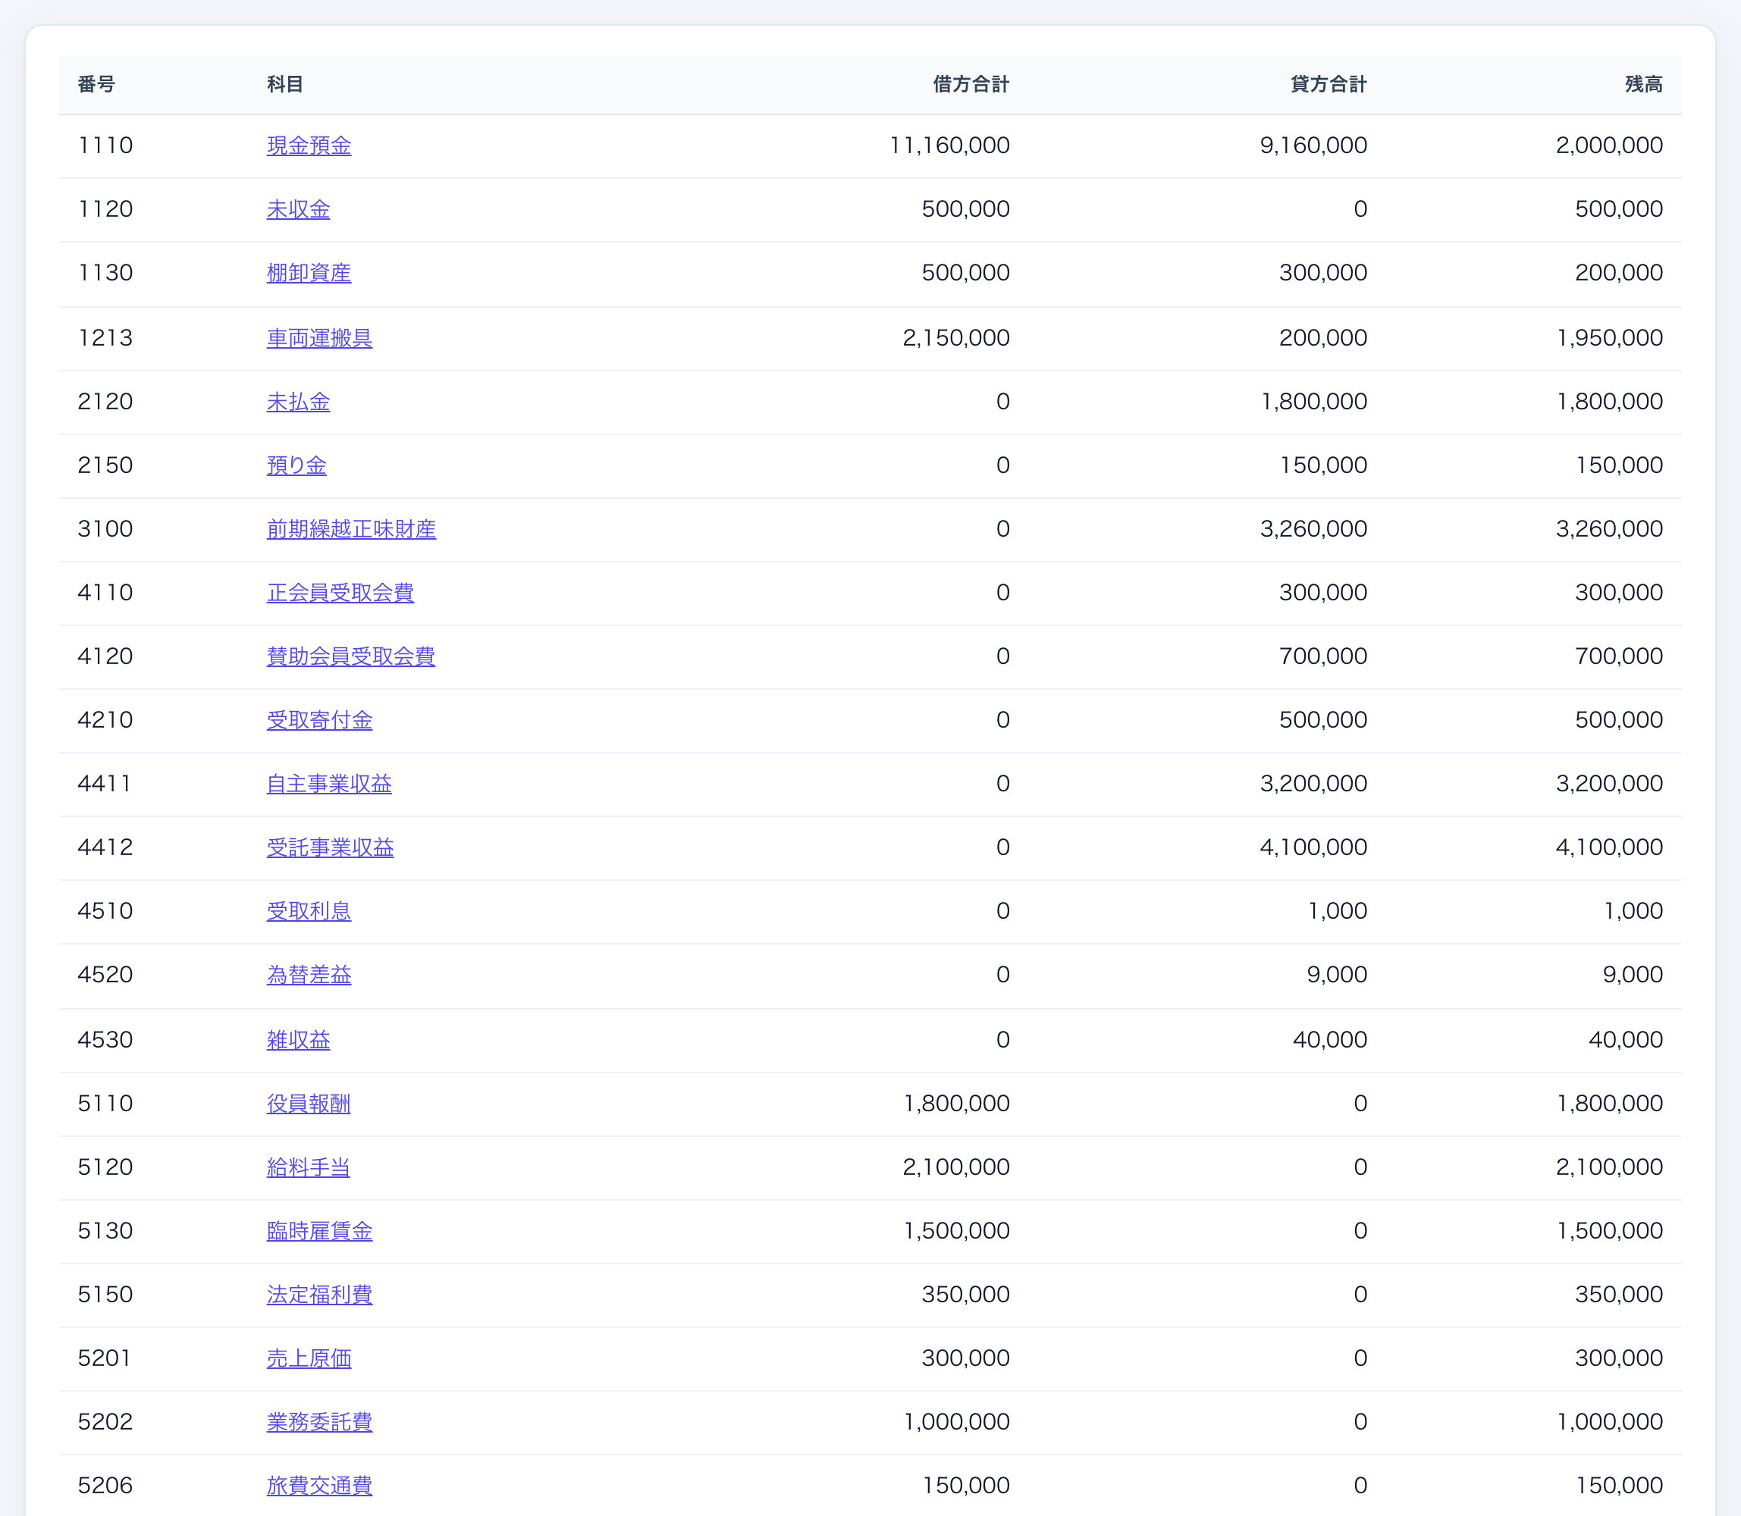
Task: Open the 役員報酬 account link
Action: [308, 1103]
